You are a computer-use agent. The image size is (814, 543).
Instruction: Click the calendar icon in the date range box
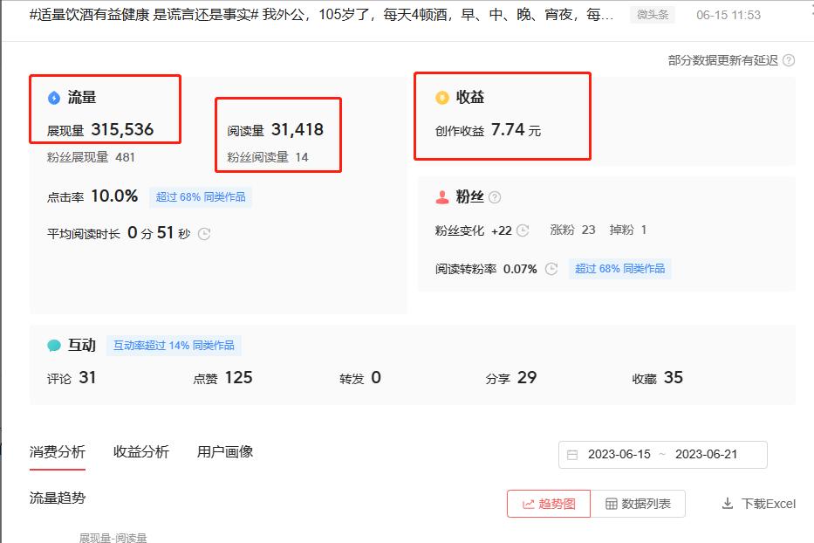573,454
